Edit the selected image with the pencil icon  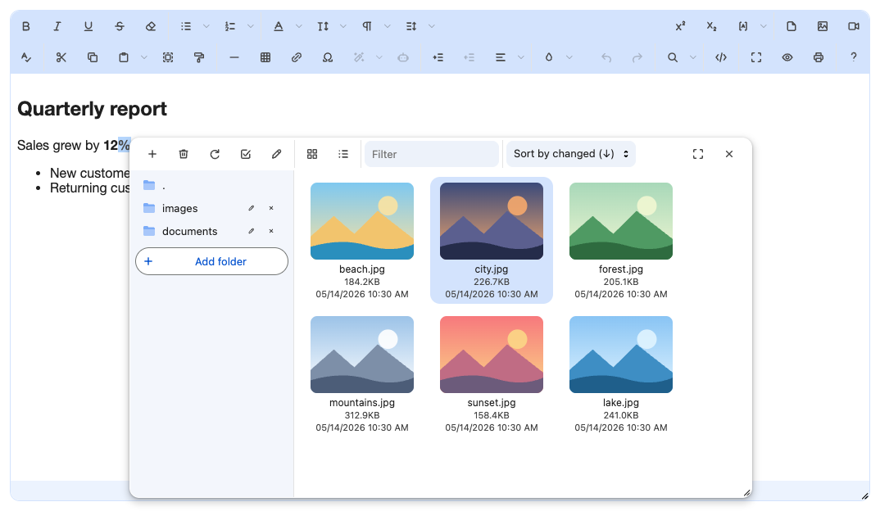point(277,154)
